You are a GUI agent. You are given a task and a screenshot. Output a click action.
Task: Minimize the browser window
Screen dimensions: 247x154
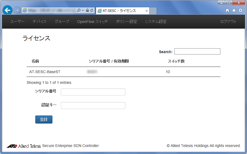pyautogui.click(x=221, y=3)
